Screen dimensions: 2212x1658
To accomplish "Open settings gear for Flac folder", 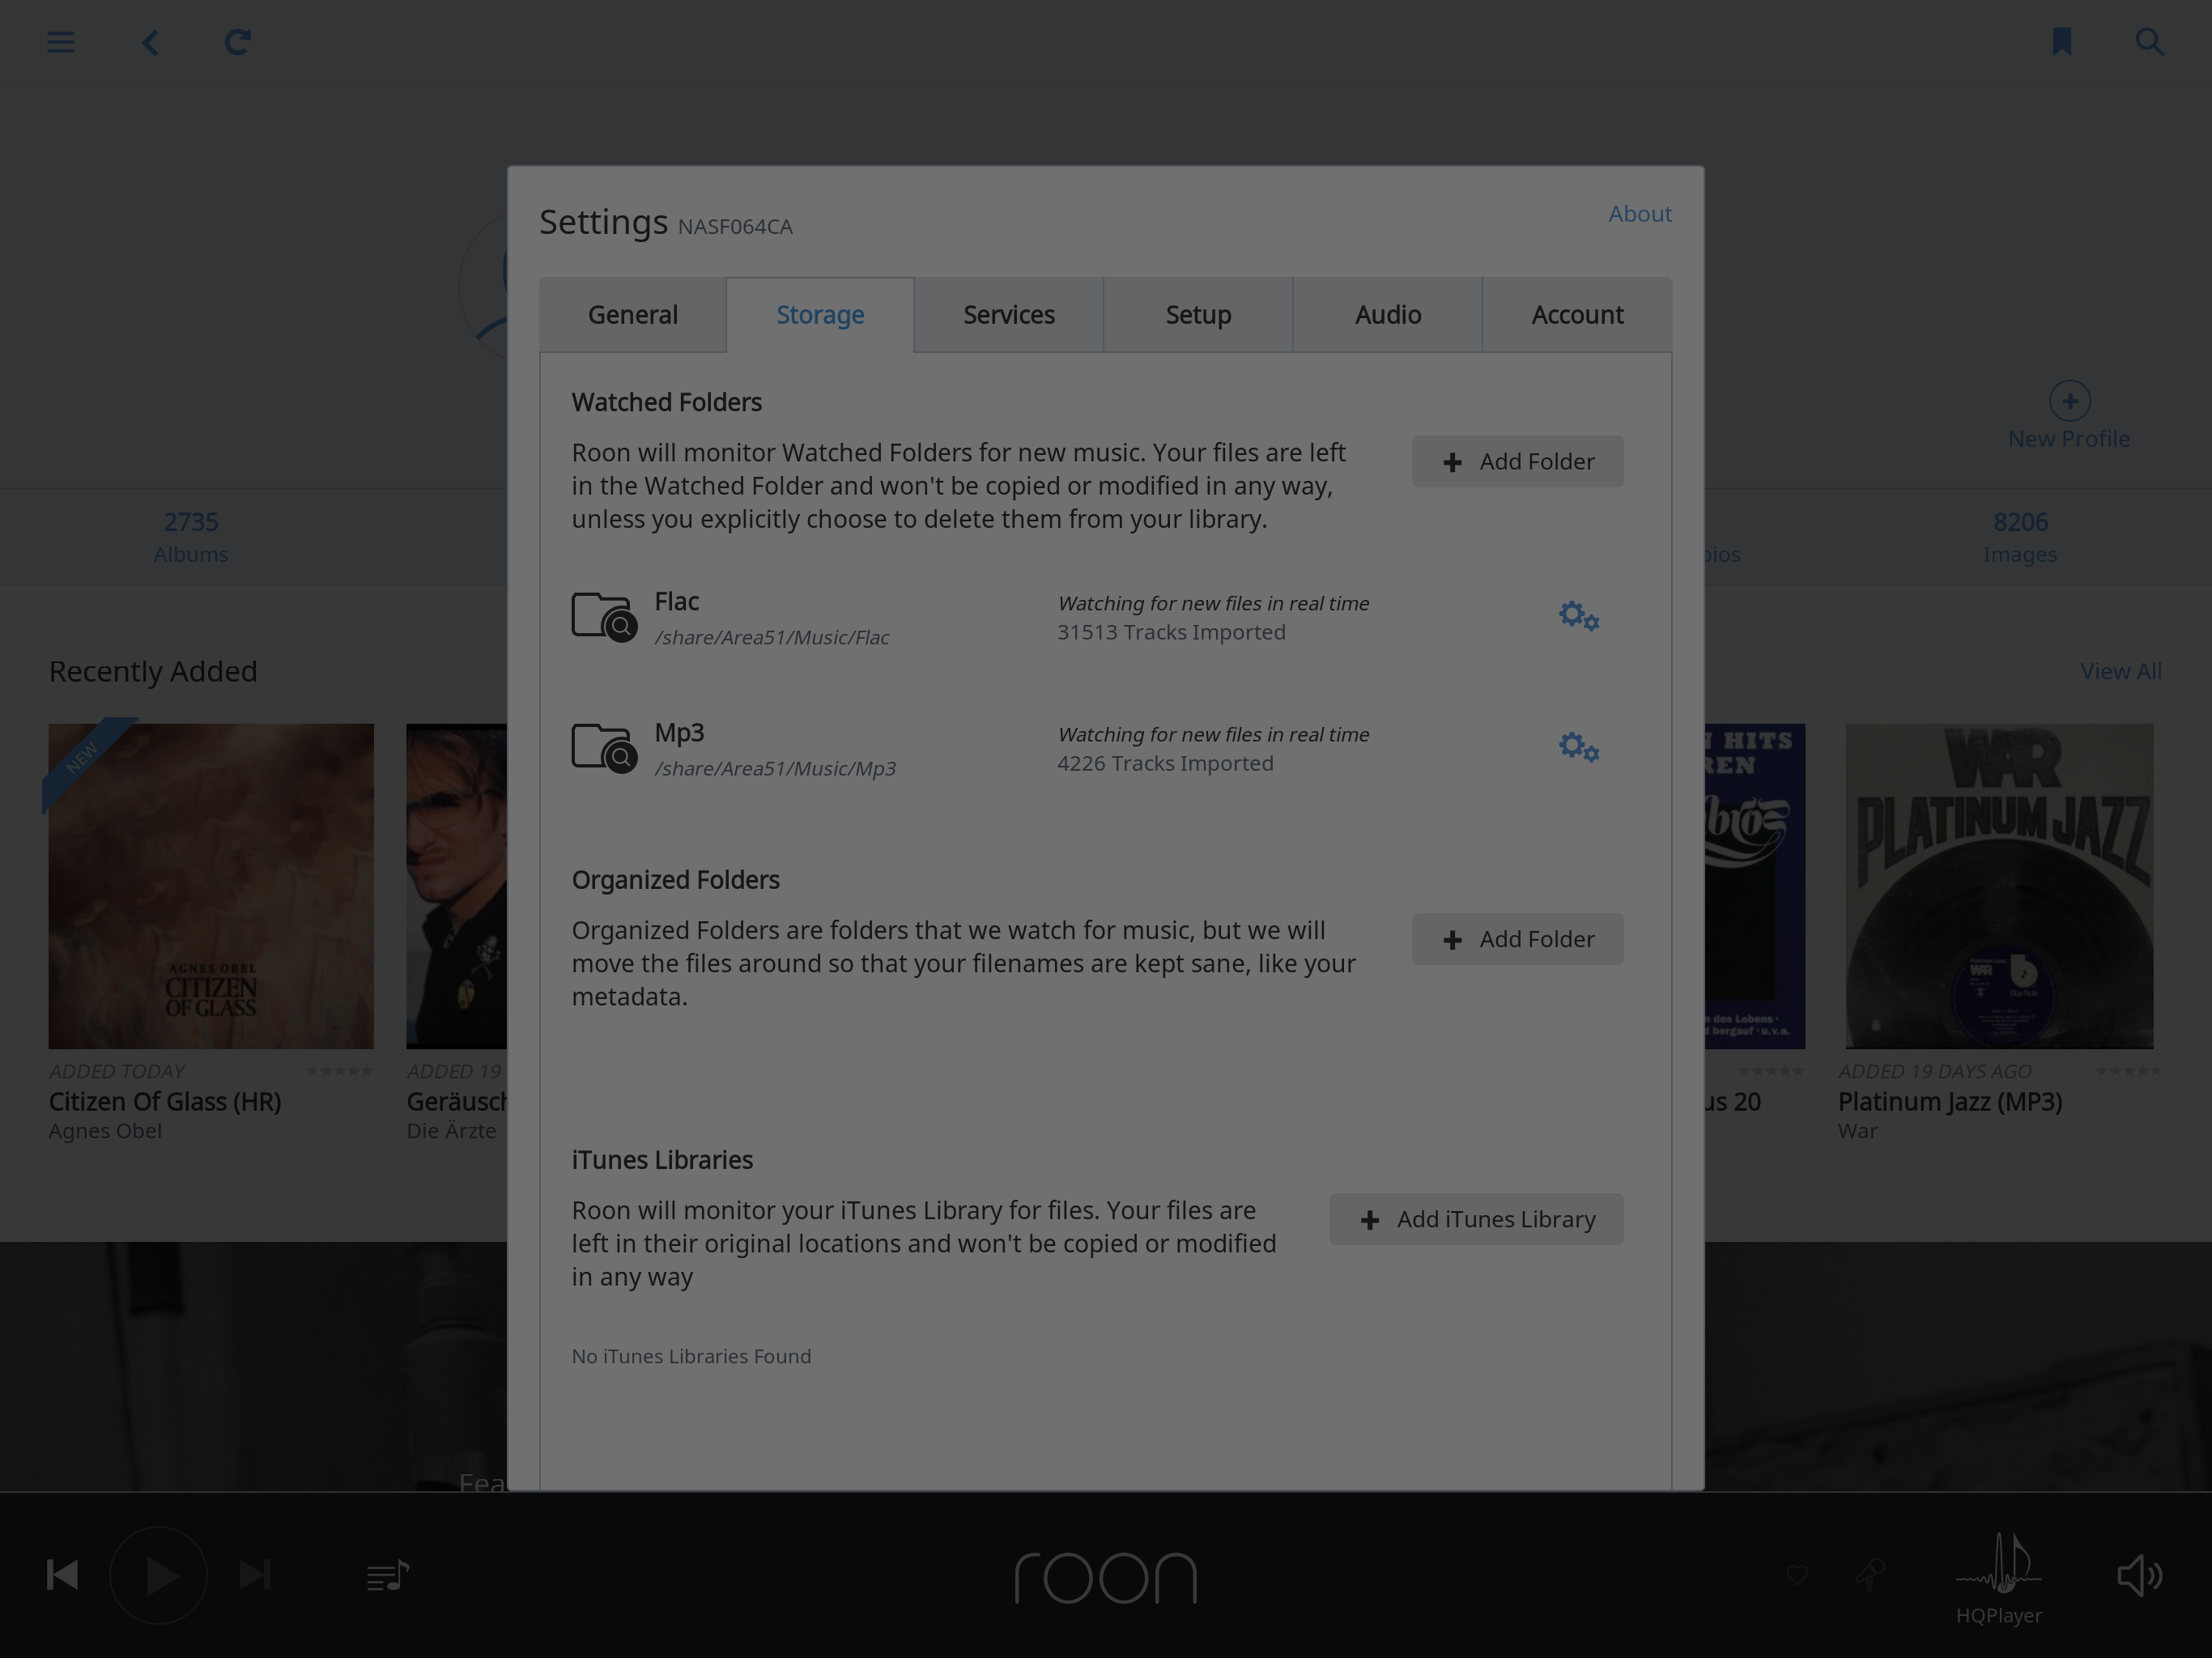I will coord(1579,616).
